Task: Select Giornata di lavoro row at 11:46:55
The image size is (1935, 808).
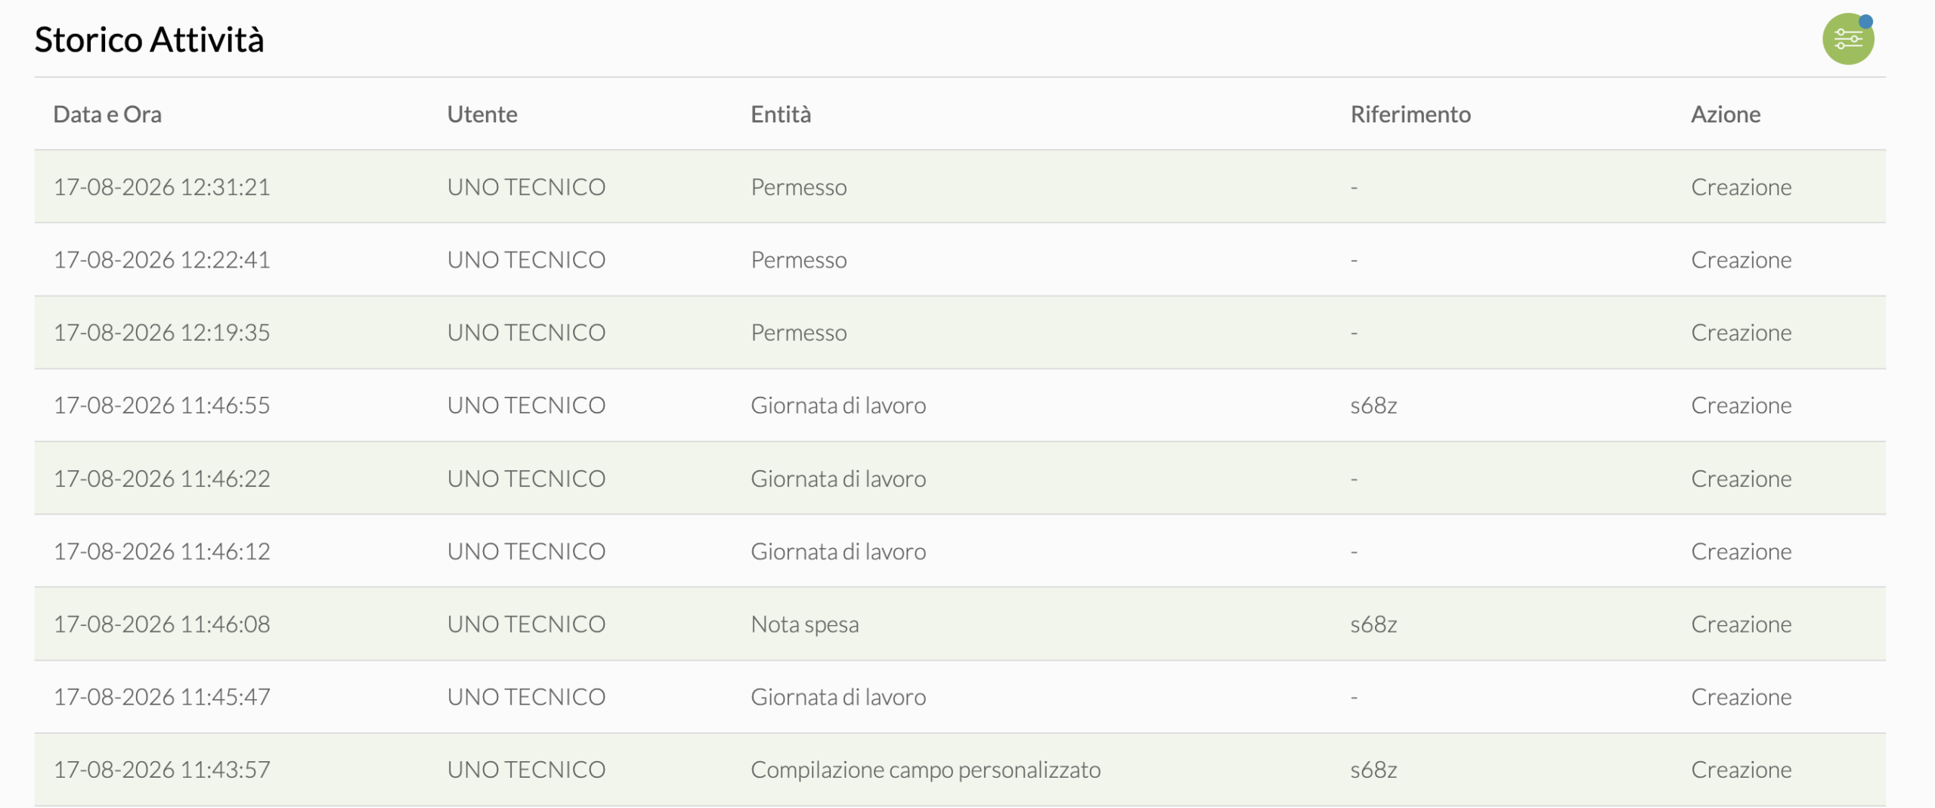Action: pyautogui.click(x=960, y=405)
